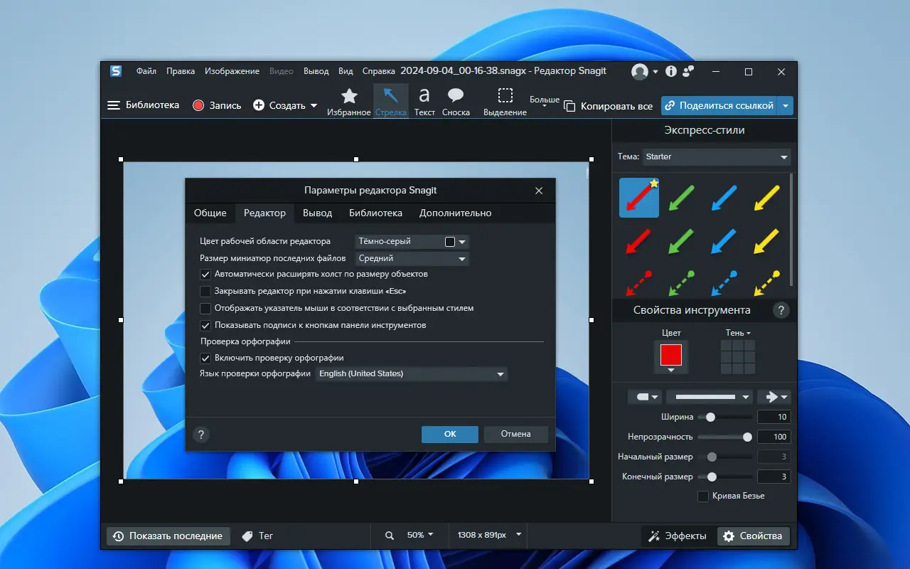
Task: Select the Сноска callout tool
Action: point(456,101)
